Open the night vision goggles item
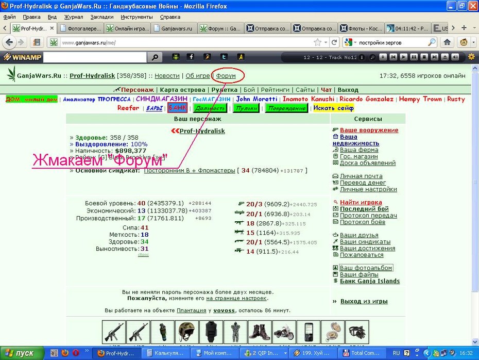Viewport: 479px width, 360px height. (357, 332)
